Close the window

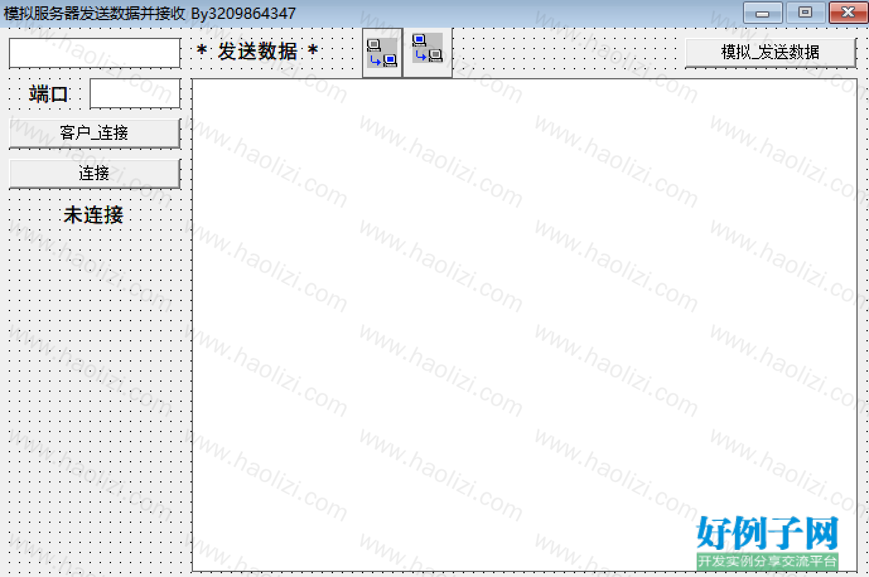coord(848,13)
